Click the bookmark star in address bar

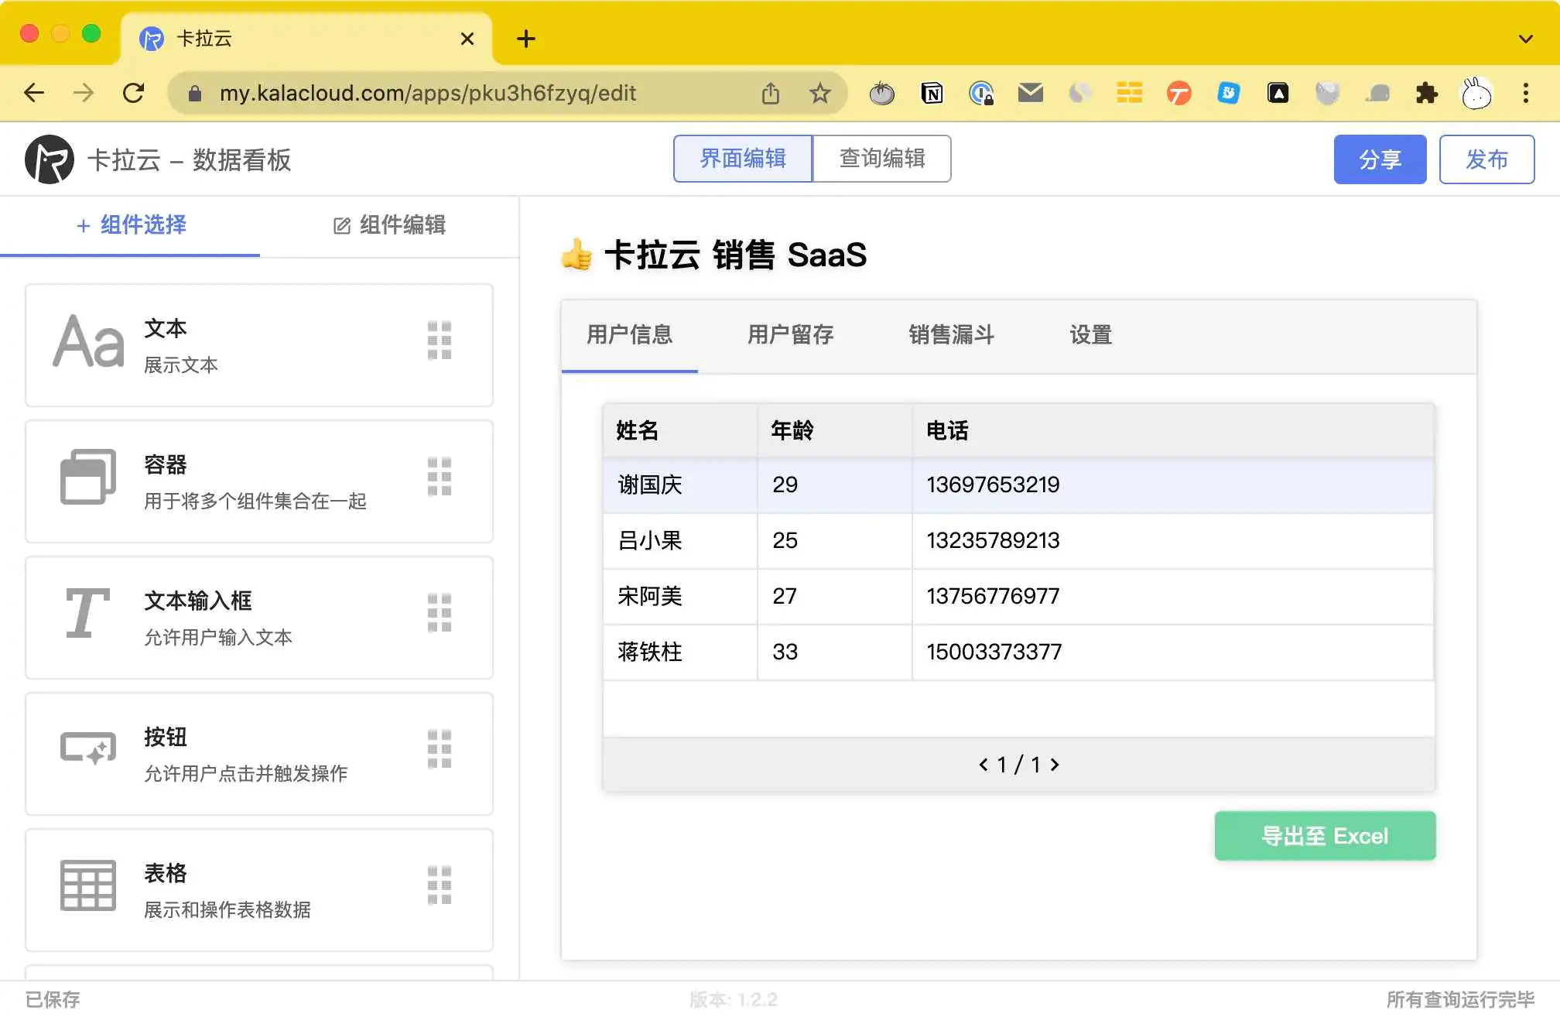(819, 94)
